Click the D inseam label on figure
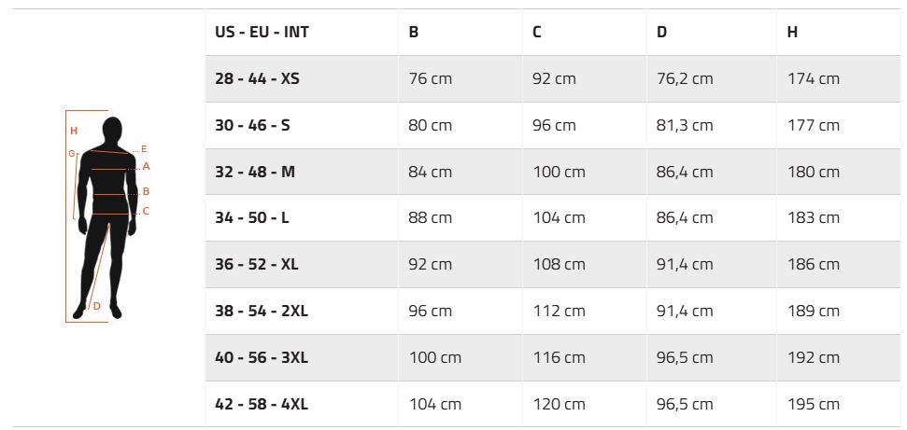The height and width of the screenshot is (430, 907). (x=96, y=306)
